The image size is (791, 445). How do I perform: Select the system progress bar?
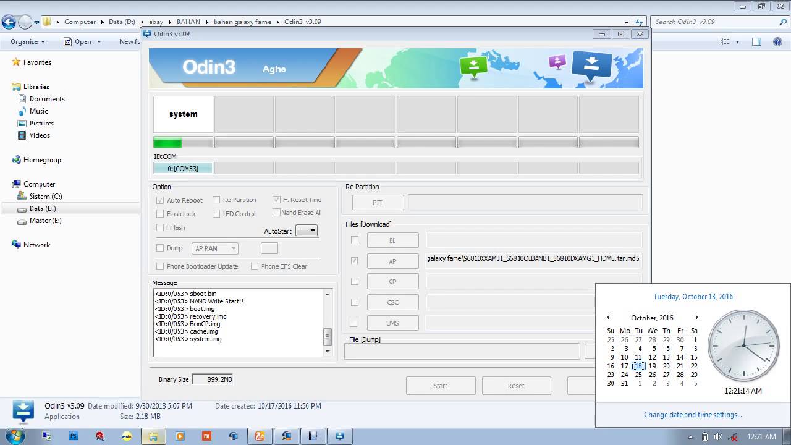click(183, 143)
